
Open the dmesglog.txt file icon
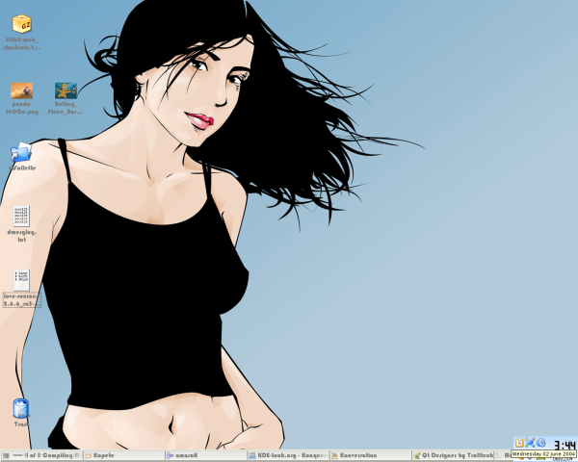pos(21,217)
